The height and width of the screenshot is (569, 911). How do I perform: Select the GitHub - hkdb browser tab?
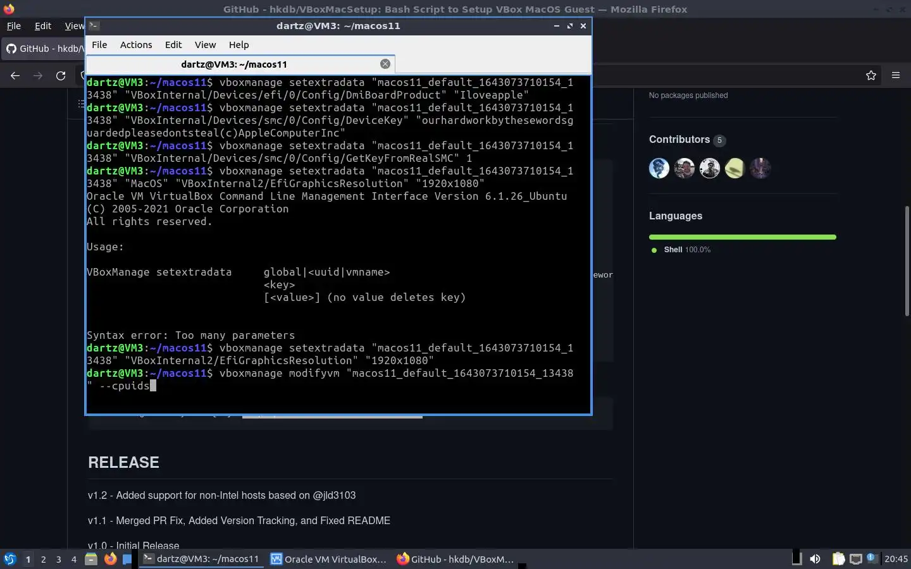click(x=44, y=49)
